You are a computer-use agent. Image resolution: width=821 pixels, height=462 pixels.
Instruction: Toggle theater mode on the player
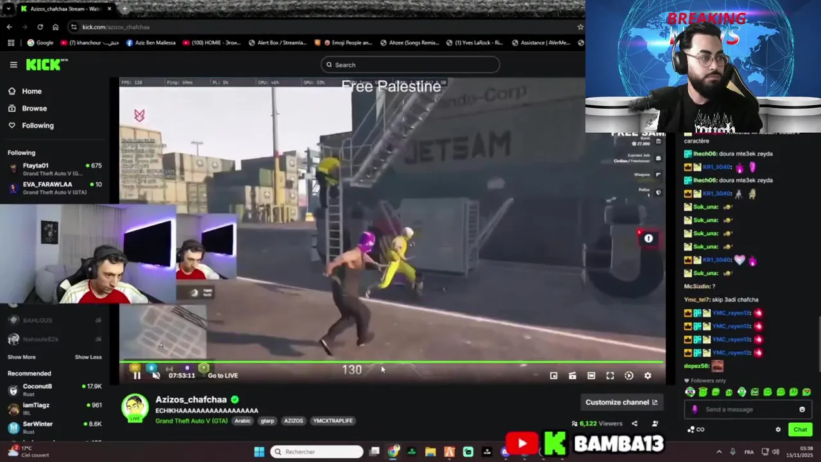pyautogui.click(x=591, y=376)
